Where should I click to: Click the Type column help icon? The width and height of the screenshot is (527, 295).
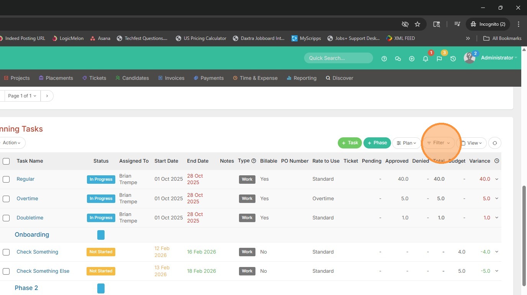coord(254,161)
